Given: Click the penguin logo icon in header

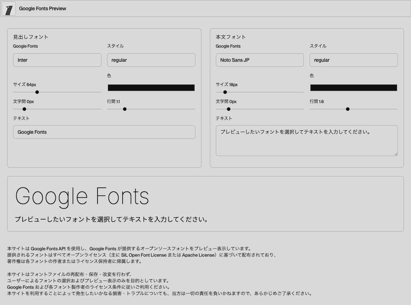Looking at the screenshot, I should tap(8, 8).
